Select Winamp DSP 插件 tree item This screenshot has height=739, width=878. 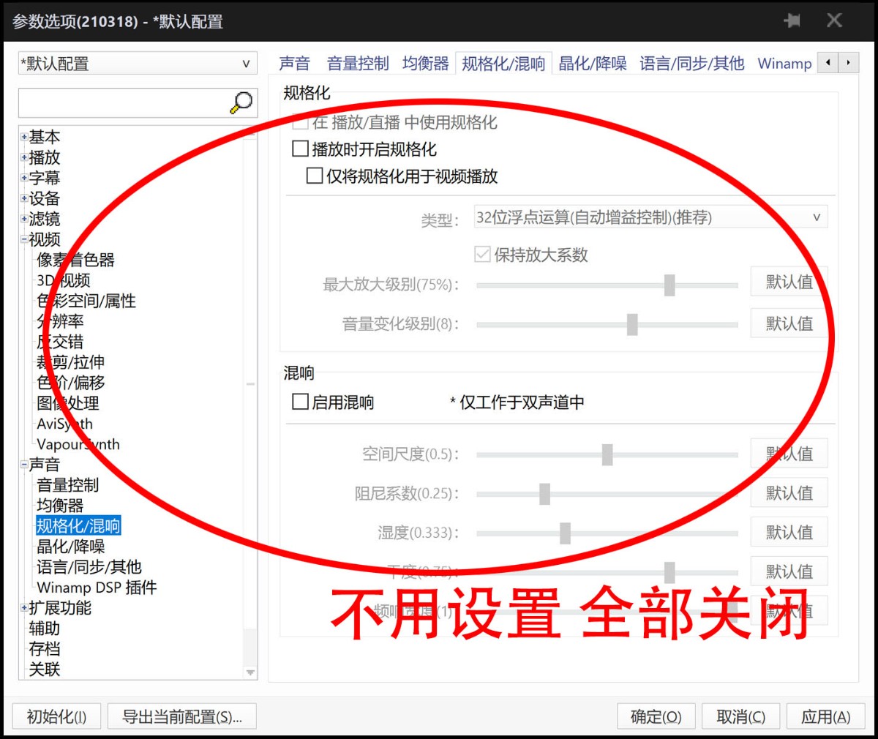point(97,588)
